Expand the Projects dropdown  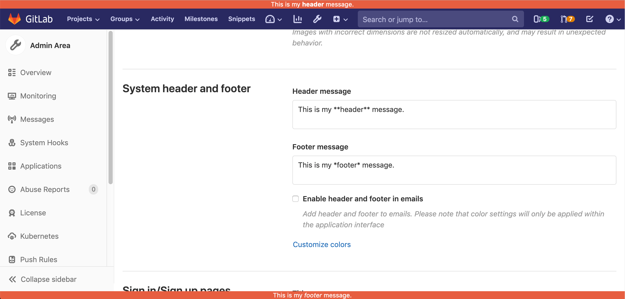[83, 19]
